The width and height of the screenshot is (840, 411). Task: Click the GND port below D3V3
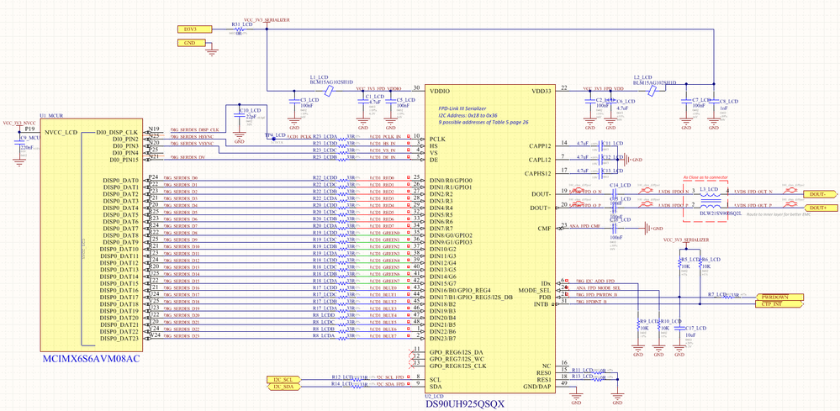pos(192,42)
